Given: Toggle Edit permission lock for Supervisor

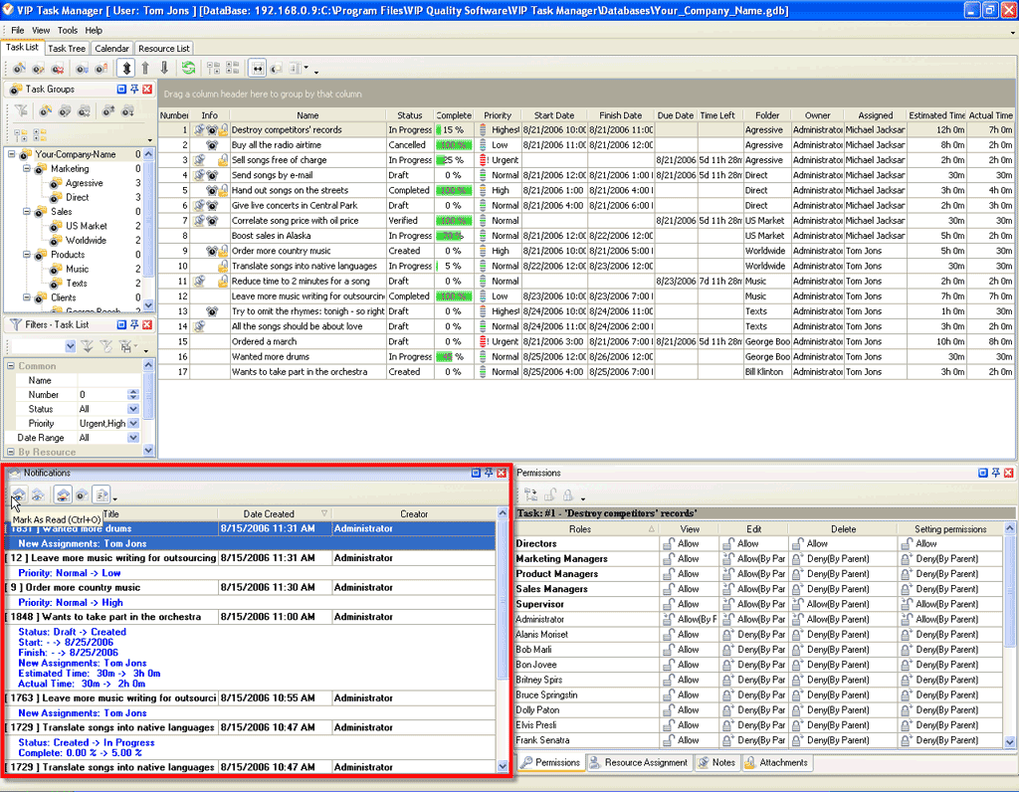Looking at the screenshot, I should pyautogui.click(x=727, y=604).
